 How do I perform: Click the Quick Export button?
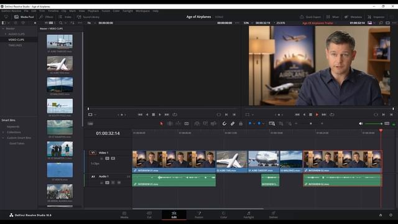310,17
